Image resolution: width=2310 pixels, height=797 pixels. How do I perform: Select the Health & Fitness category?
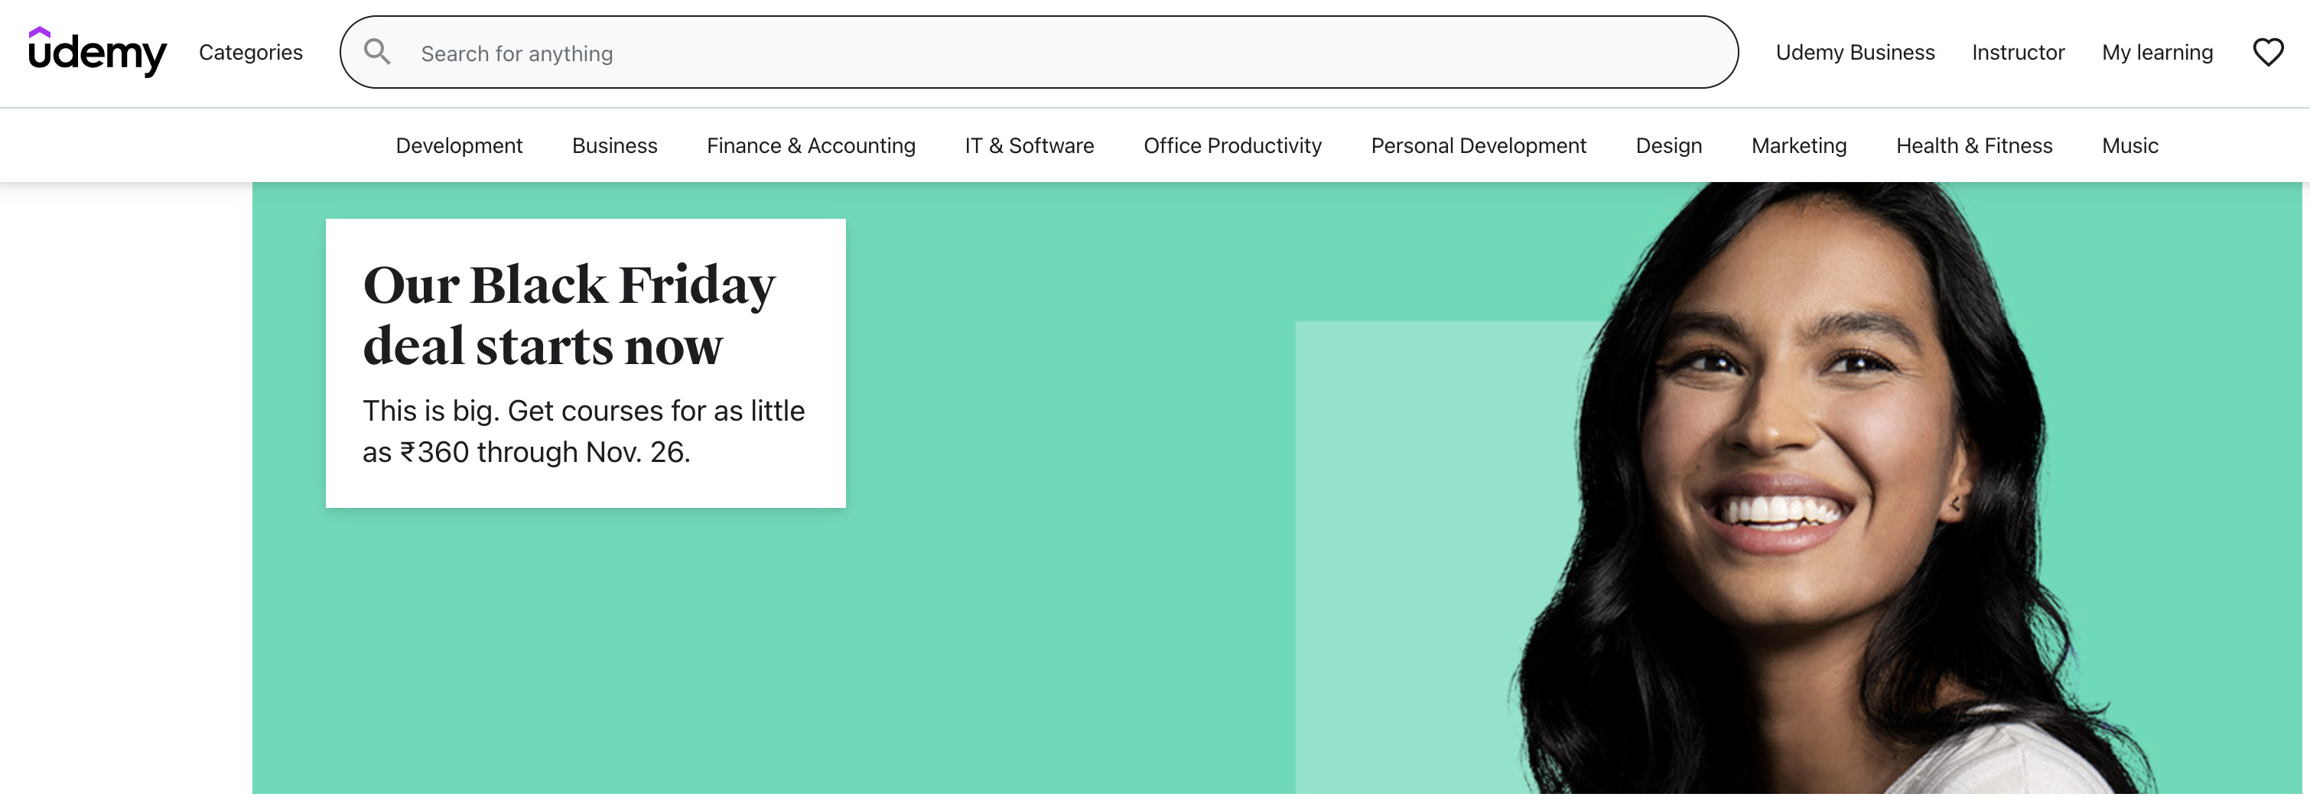click(x=1973, y=145)
